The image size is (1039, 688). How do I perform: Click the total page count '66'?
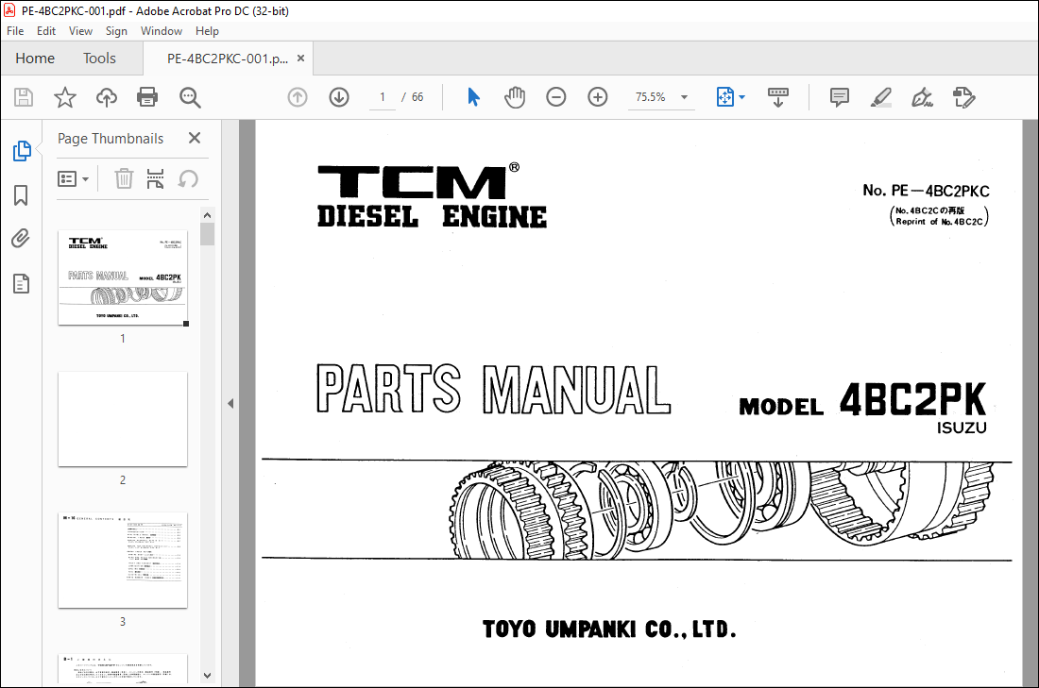pos(417,97)
